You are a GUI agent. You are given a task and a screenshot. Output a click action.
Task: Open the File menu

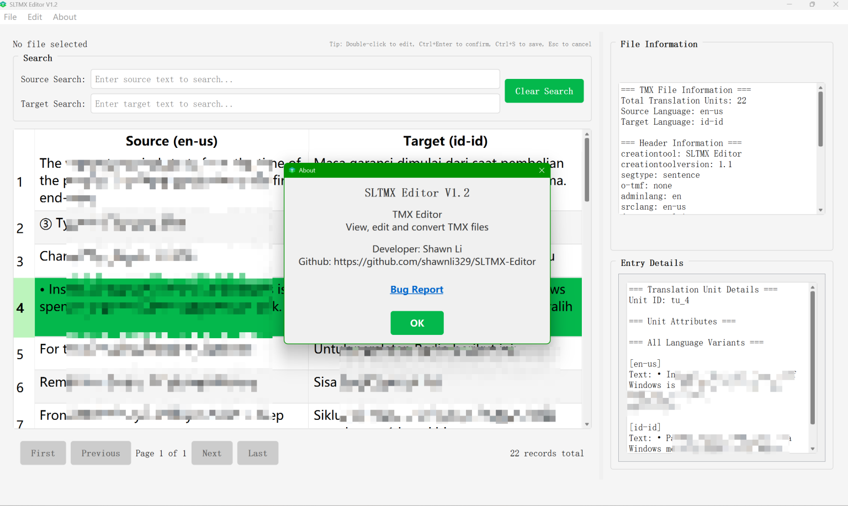[10, 17]
